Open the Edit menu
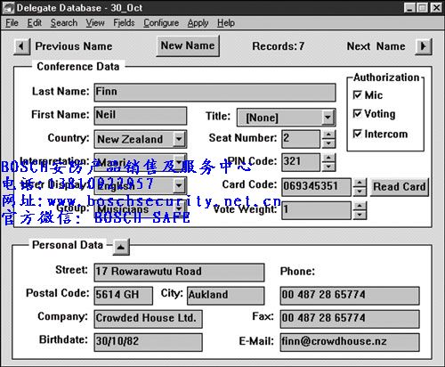Screen dimensions: 445x367 (x=35, y=23)
